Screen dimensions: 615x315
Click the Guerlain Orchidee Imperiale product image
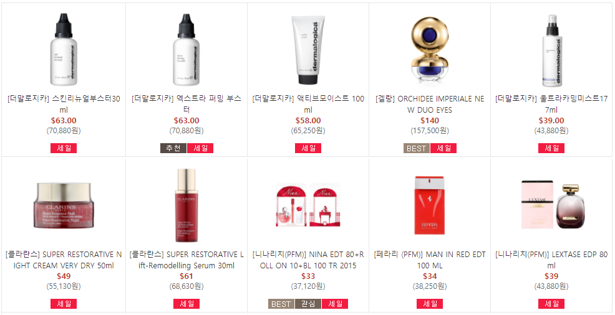tap(430, 49)
